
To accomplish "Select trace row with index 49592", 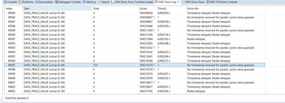I will click(x=135, y=43).
